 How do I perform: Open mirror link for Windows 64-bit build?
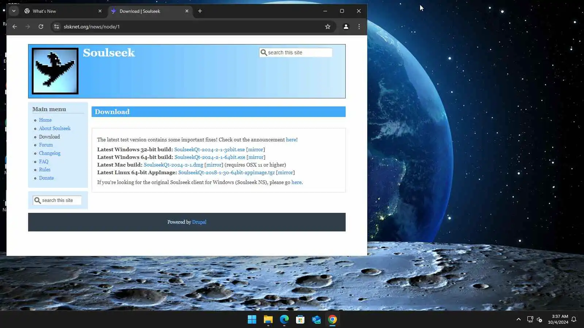click(x=256, y=157)
